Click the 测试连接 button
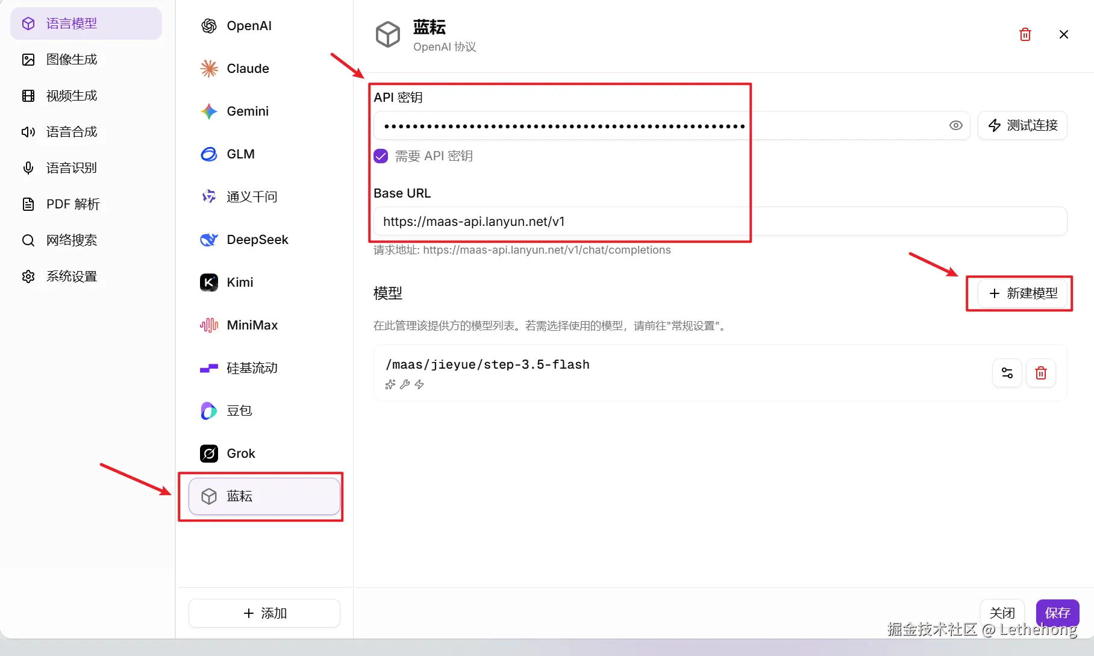 click(x=1022, y=125)
